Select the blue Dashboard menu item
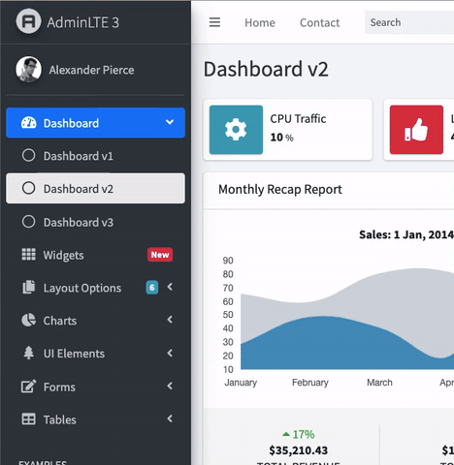 (95, 123)
